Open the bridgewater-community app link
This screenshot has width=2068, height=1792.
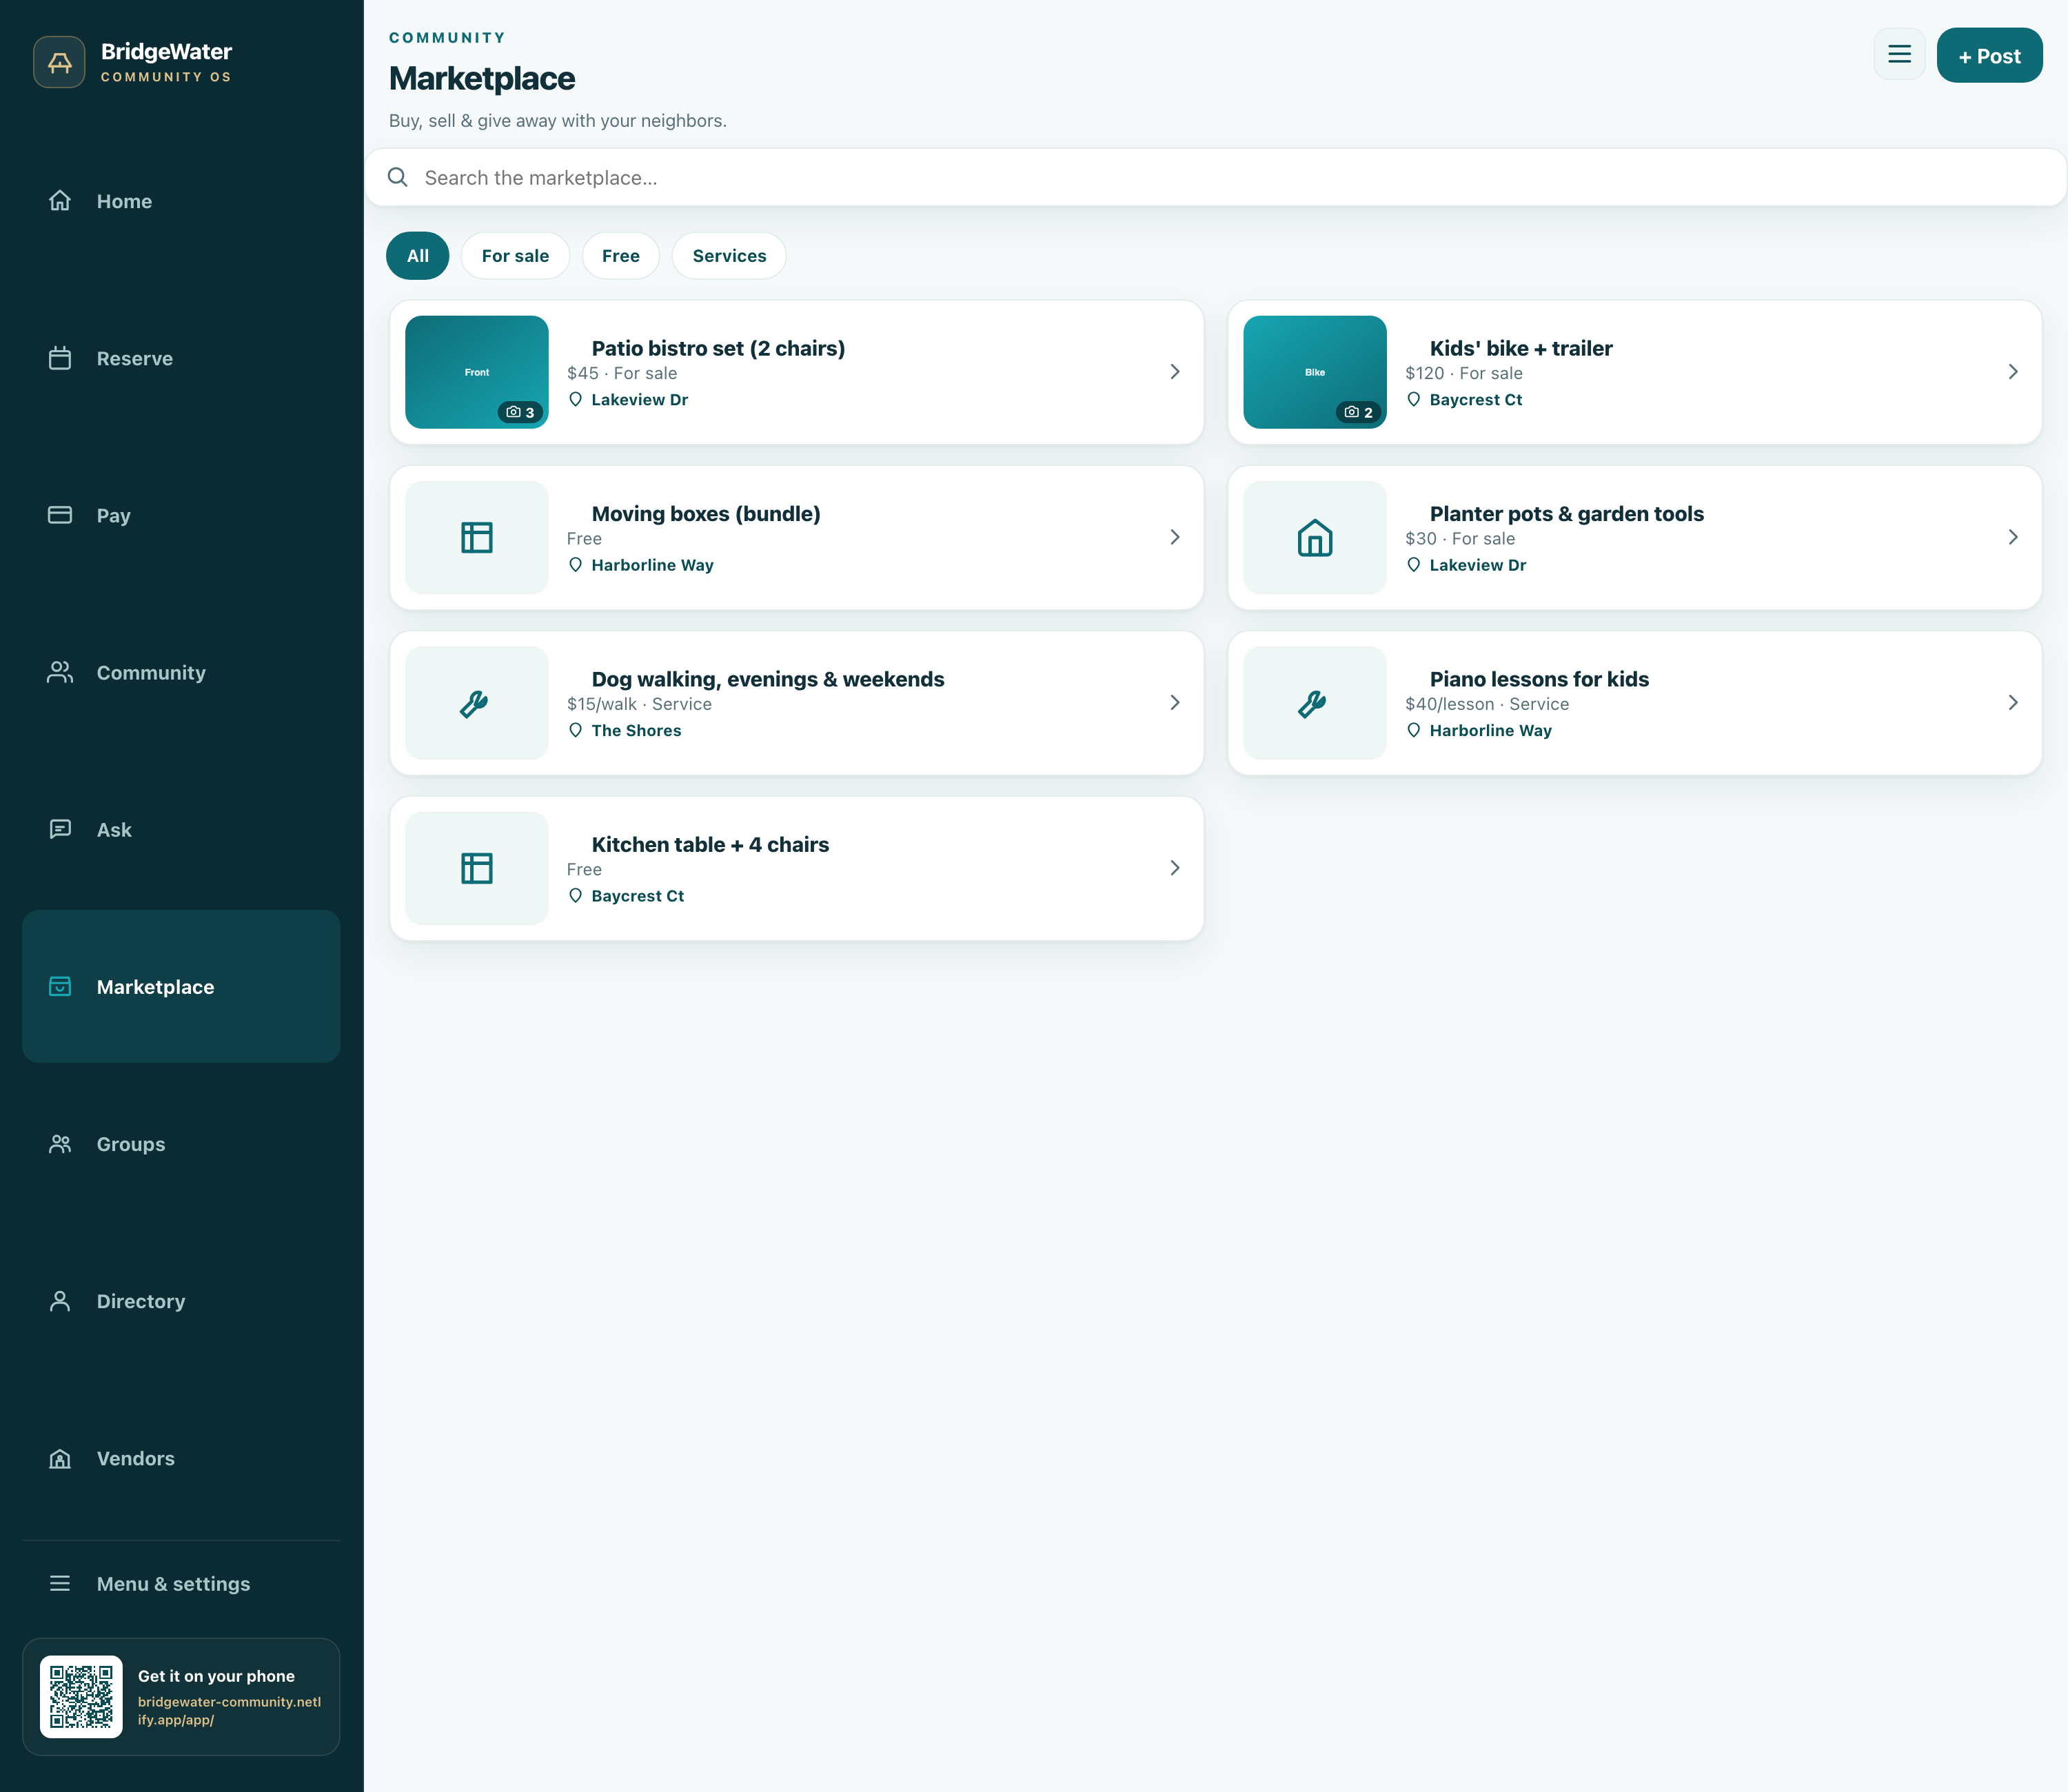point(229,1710)
